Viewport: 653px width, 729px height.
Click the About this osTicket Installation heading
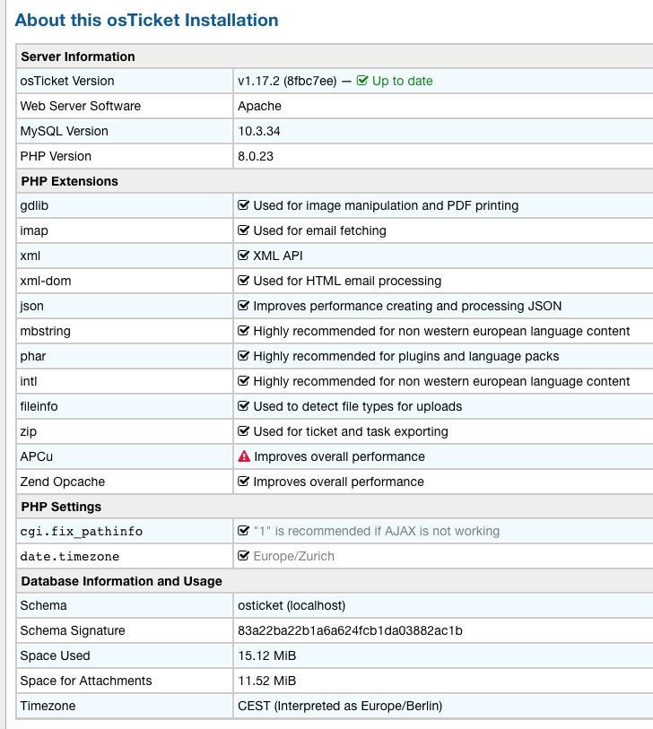tap(147, 20)
